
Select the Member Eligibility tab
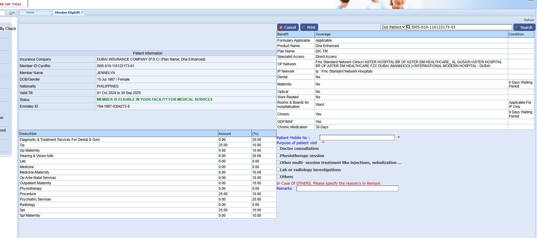pos(67,13)
